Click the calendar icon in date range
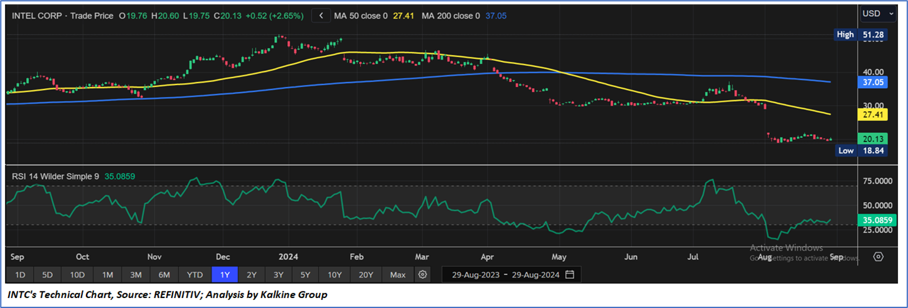The width and height of the screenshot is (908, 308). point(569,274)
